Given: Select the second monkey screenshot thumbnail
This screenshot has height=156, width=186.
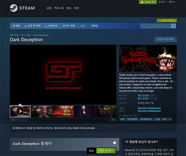Looking at the screenshot, I should [x=42, y=112].
